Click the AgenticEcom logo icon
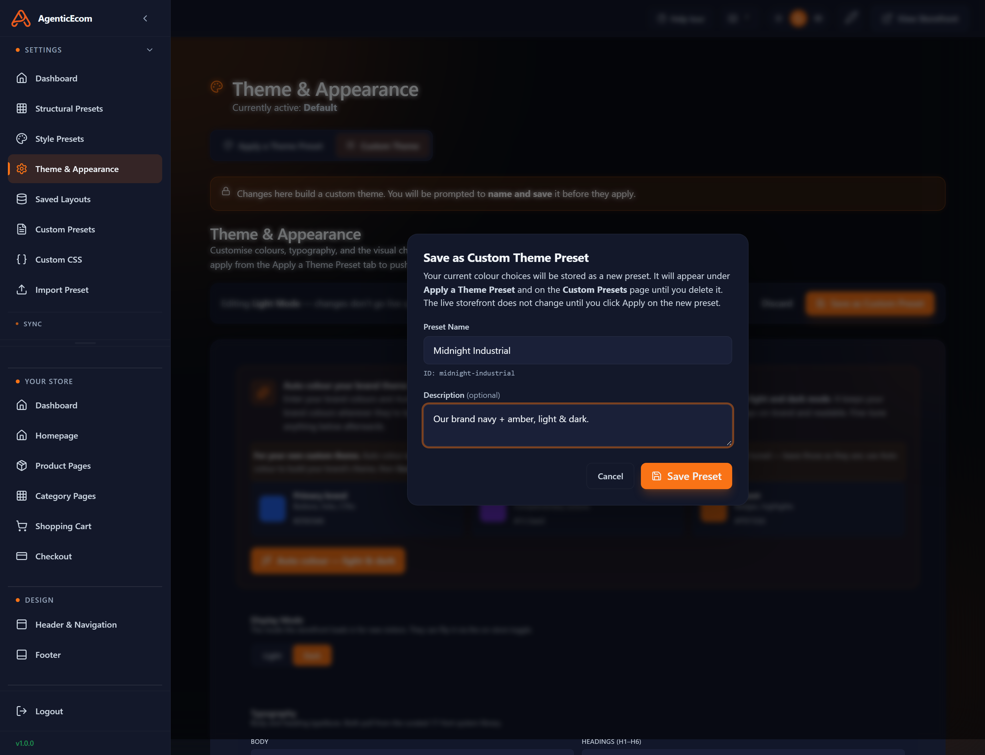 (x=21, y=18)
